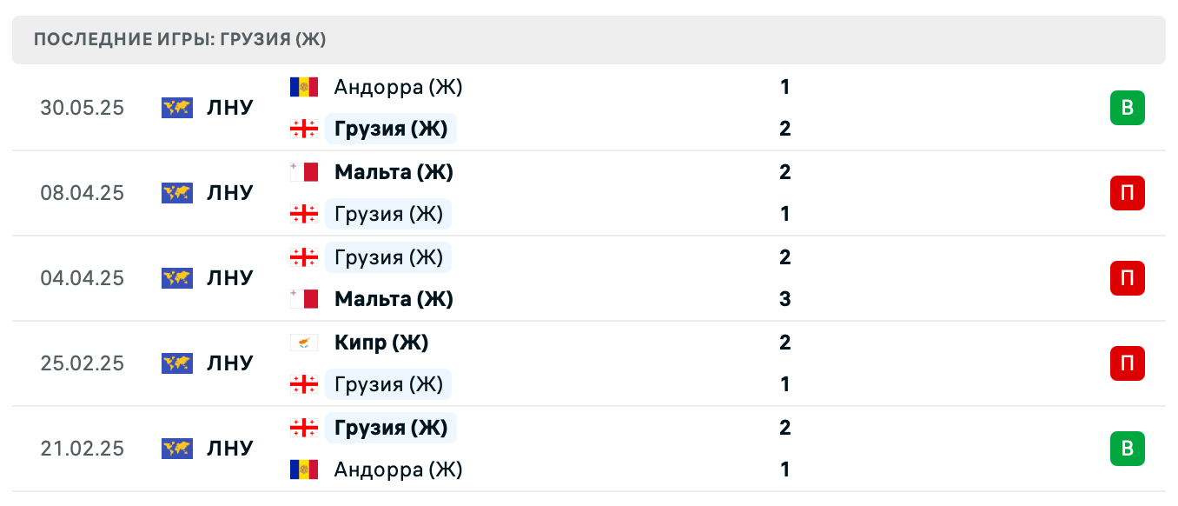Viewport: 1178px width, 506px height.
Task: Open Андорра (Ж) team in 30.05.25 match
Action: coord(398,87)
